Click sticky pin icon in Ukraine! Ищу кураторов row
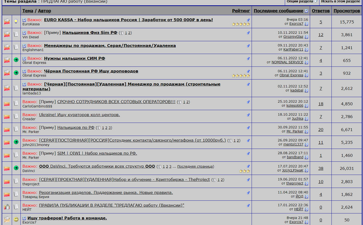Image resolution: width=363 pixels, height=225 pixels. [x=248, y=115]
